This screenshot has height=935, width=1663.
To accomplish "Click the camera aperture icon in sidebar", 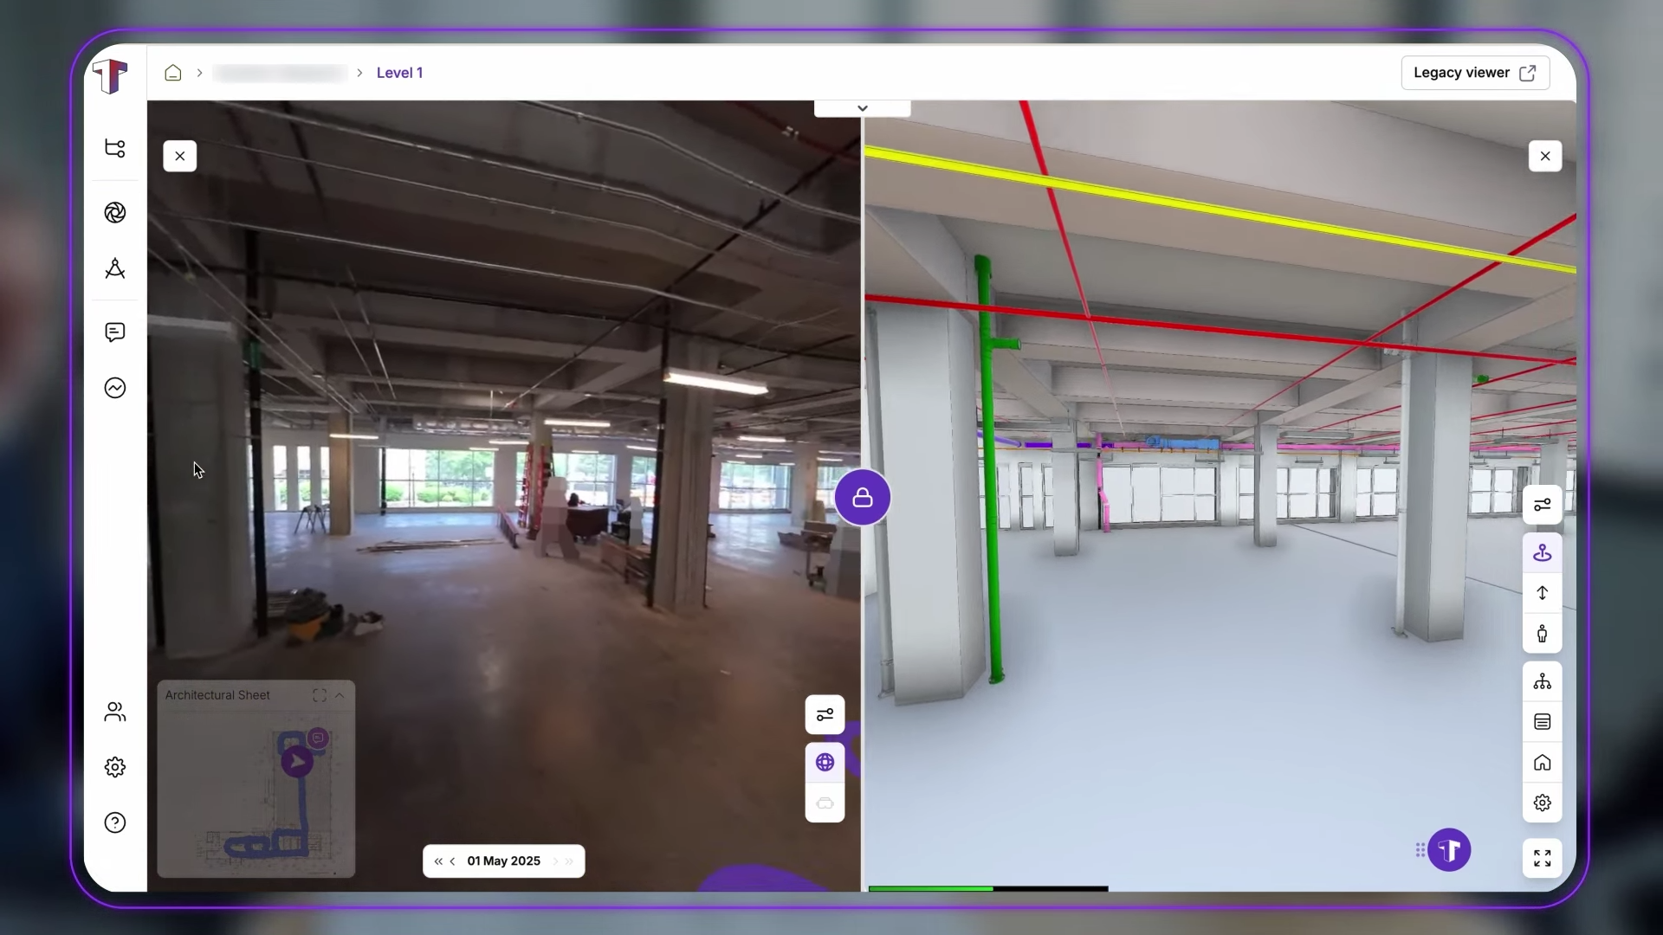I will point(114,213).
